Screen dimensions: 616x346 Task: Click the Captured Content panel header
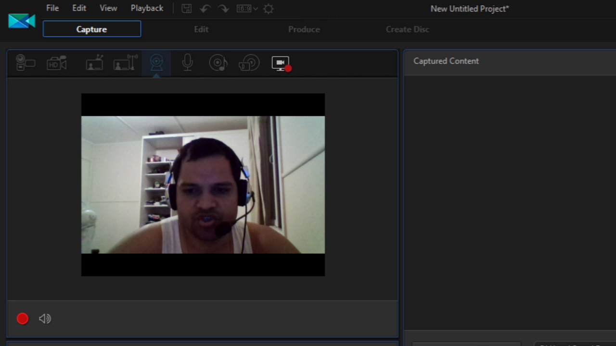tap(446, 61)
